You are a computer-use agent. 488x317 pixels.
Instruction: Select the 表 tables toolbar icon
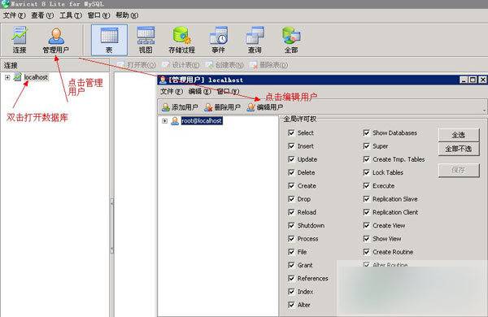[109, 40]
